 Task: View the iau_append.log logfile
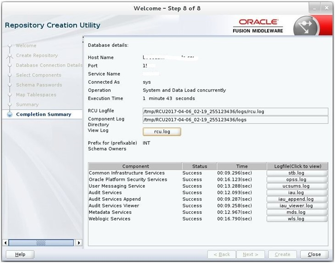pyautogui.click(x=297, y=199)
